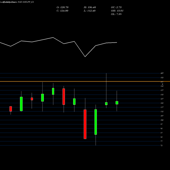Viewport: 170px width, 170px height.
Task: Click the 152 price axis label
Action: [162, 78]
